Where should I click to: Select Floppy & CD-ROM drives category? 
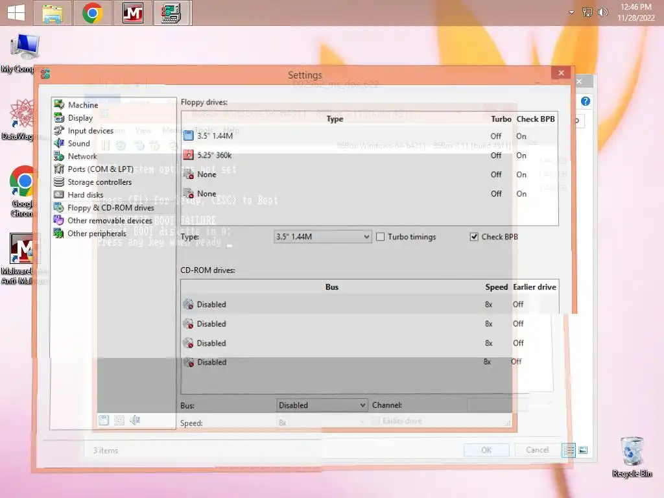[104, 207]
